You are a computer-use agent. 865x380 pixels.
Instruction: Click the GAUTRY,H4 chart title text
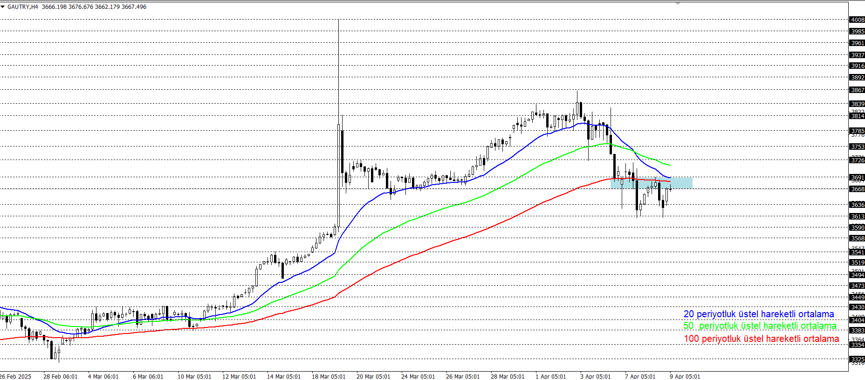(23, 7)
